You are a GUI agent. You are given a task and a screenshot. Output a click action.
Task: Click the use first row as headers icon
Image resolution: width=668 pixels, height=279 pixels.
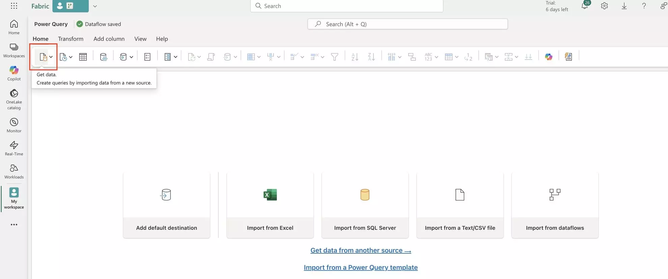pyautogui.click(x=449, y=57)
